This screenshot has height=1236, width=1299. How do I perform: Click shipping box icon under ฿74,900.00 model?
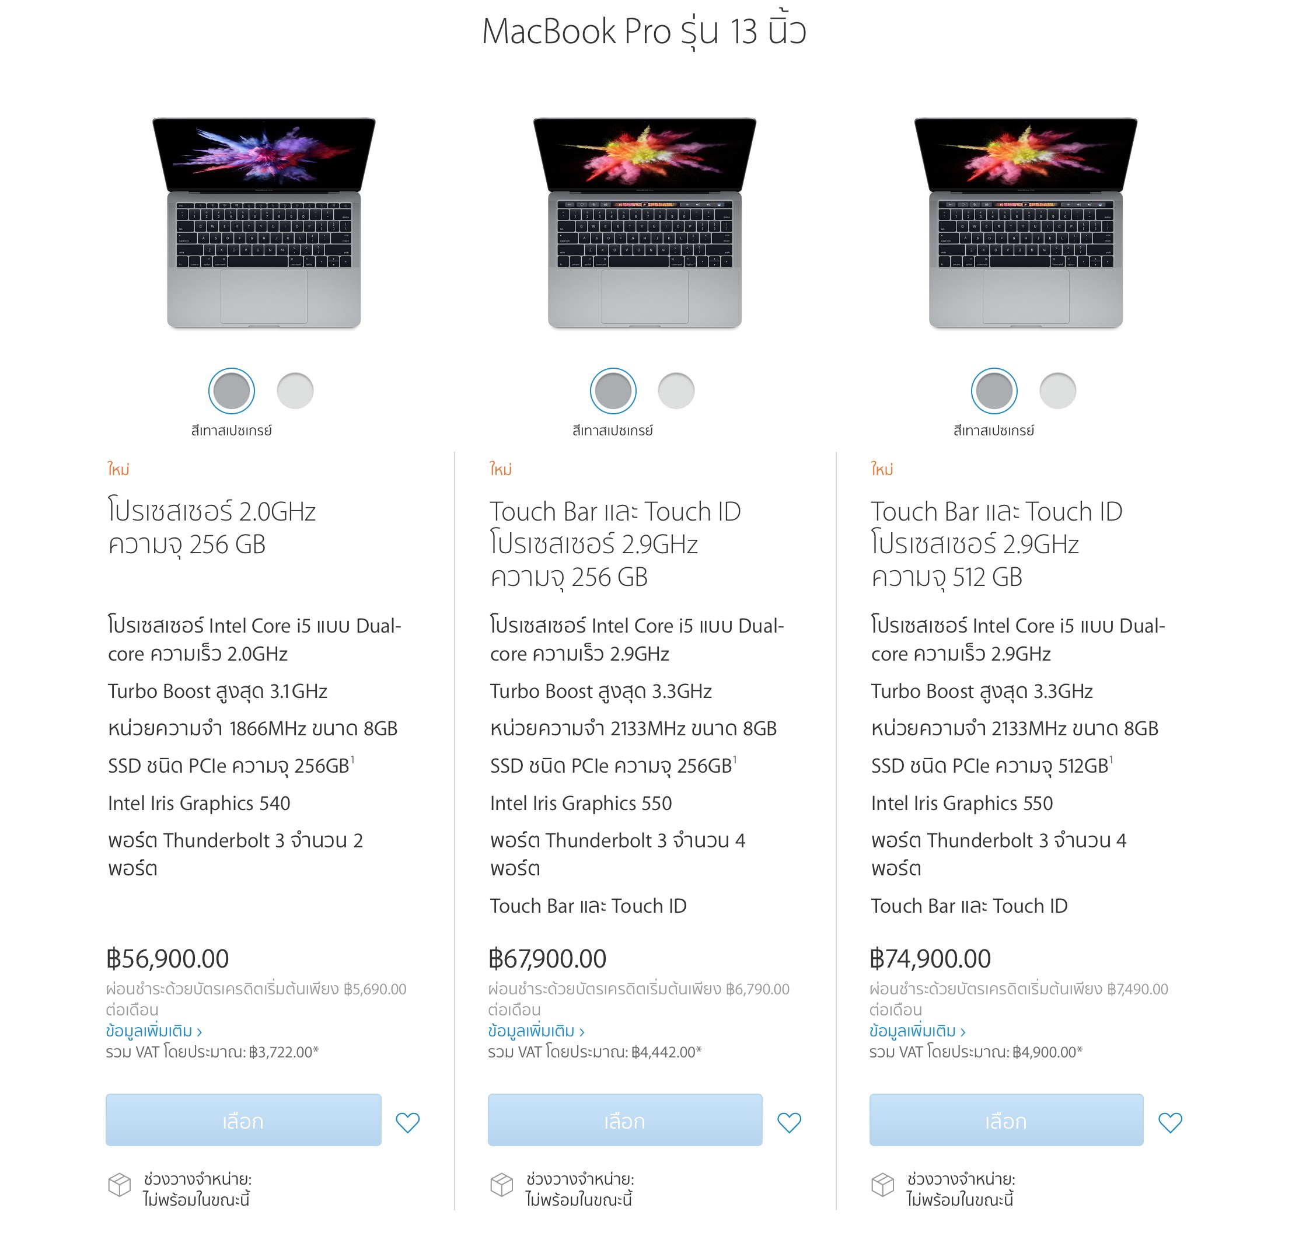tap(883, 1185)
